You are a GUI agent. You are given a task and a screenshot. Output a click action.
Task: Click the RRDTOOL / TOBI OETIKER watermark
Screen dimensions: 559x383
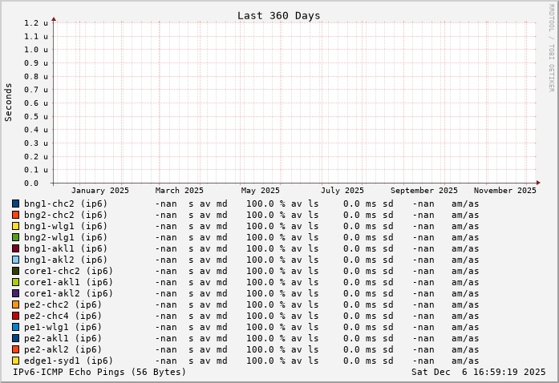coord(551,47)
